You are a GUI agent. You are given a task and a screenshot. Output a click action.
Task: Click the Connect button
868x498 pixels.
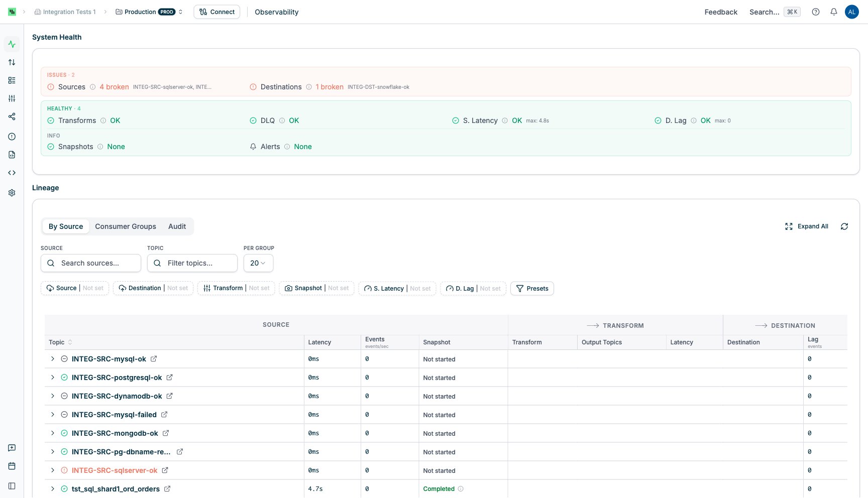pyautogui.click(x=217, y=12)
